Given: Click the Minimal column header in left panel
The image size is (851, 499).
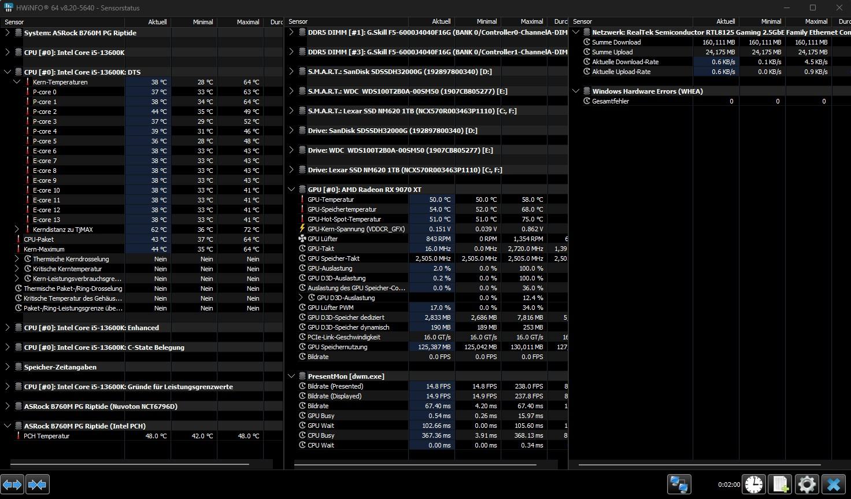Looking at the screenshot, I should coord(194,22).
